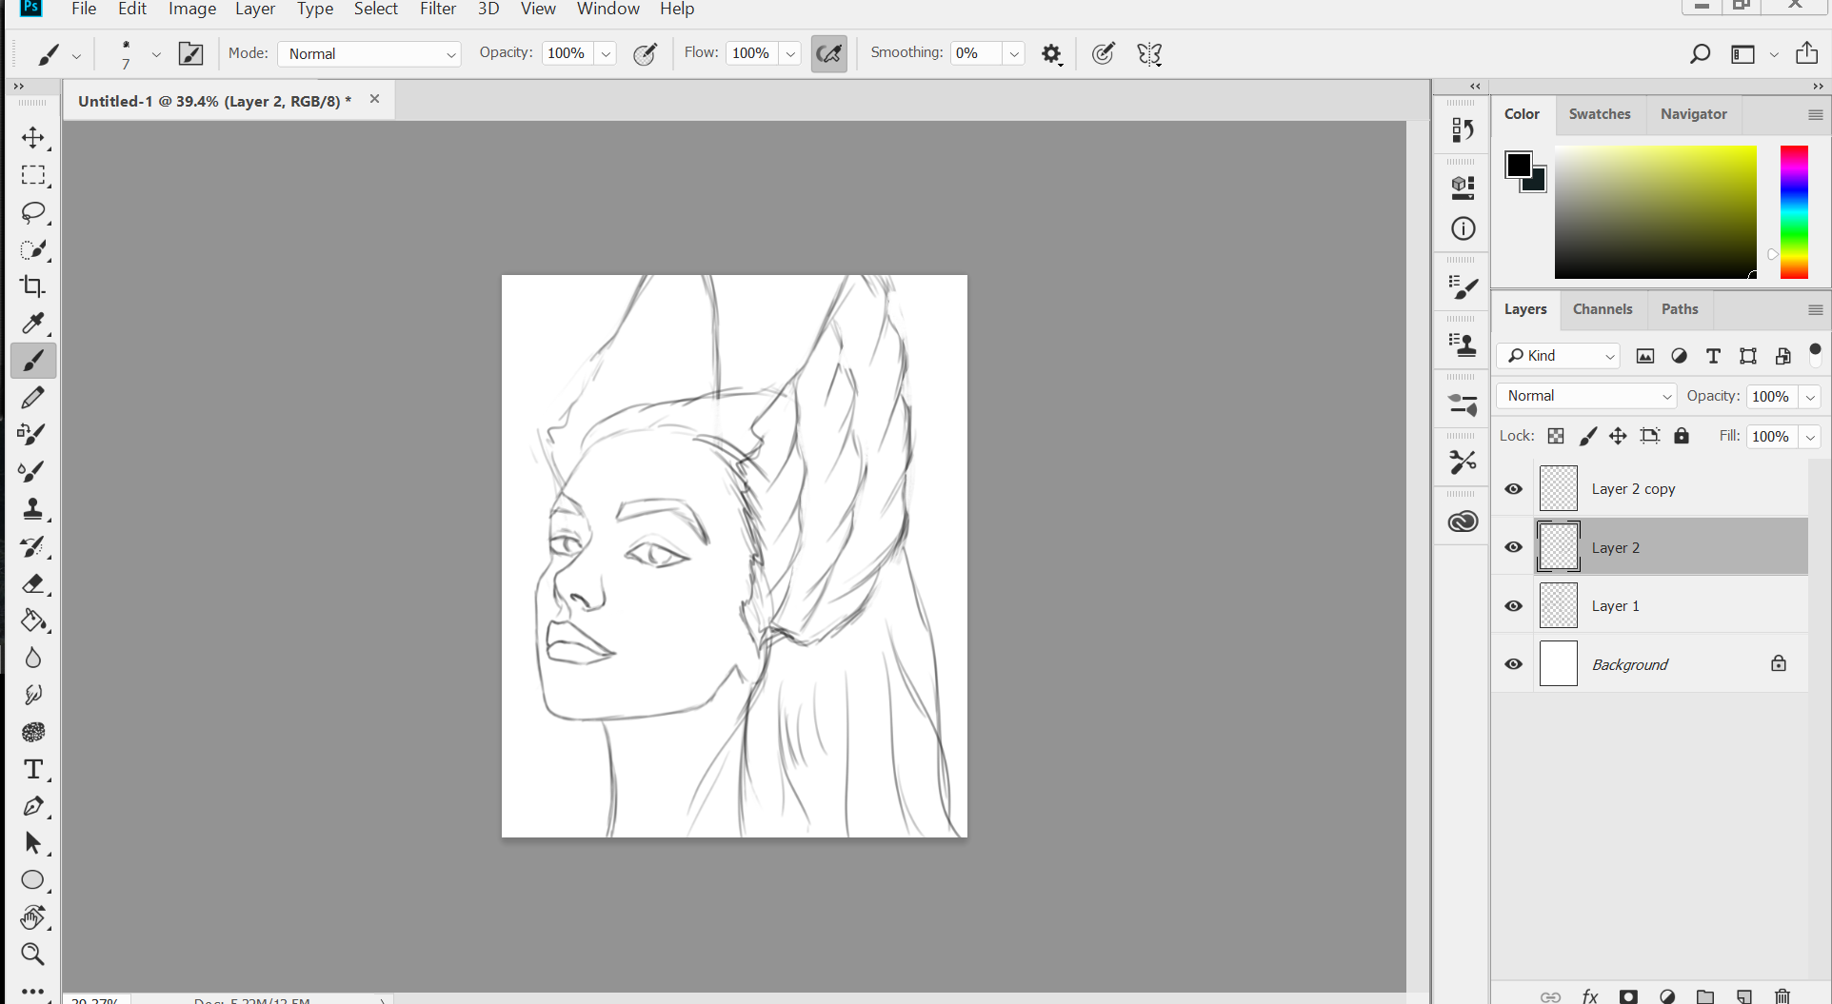1832x1004 pixels.
Task: Open the brush Mode dropdown
Action: (x=369, y=54)
